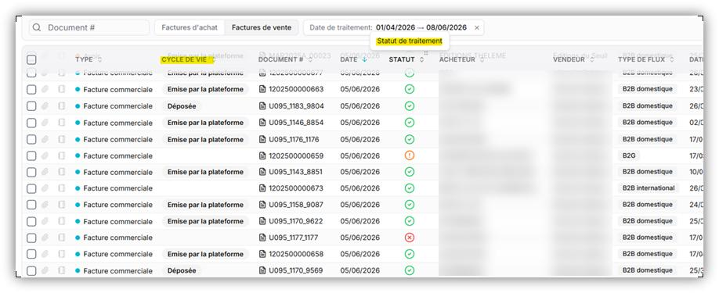719x293 pixels.
Task: Click the status checkmark of U095_1170_9622
Action: [410, 221]
